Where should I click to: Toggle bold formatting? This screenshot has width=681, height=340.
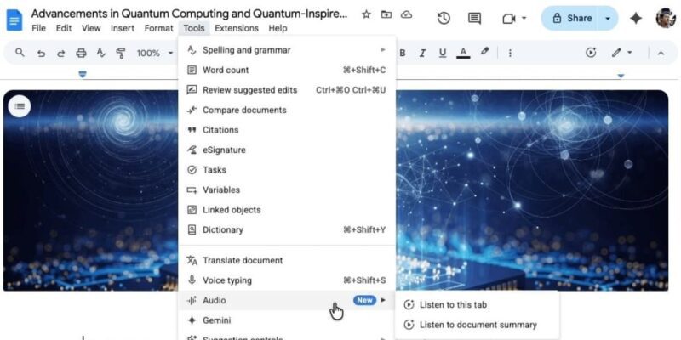[403, 53]
